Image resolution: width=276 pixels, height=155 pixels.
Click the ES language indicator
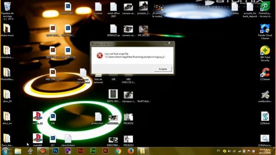218,151
